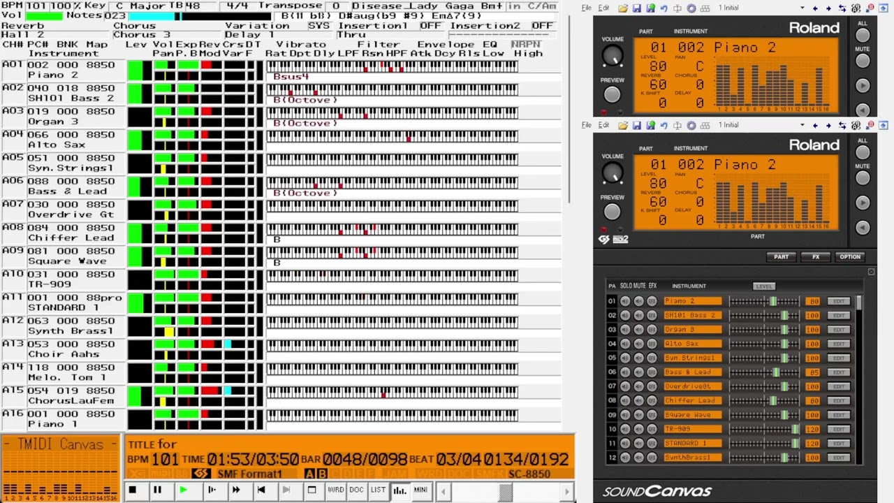This screenshot has width=894, height=503.
Task: Click the part list scrollbar thumb
Action: tap(859, 302)
